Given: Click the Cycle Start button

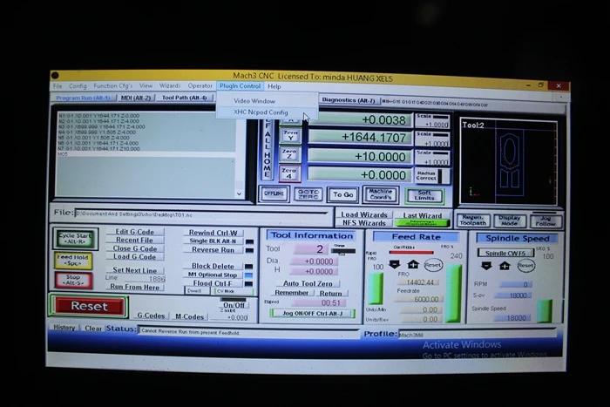Looking at the screenshot, I should (75, 239).
